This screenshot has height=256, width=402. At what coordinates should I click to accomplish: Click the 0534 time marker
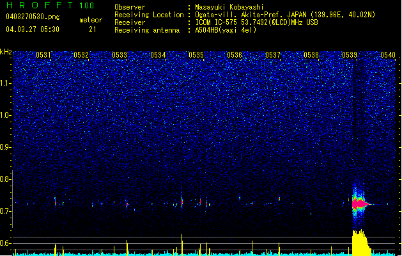(x=158, y=54)
